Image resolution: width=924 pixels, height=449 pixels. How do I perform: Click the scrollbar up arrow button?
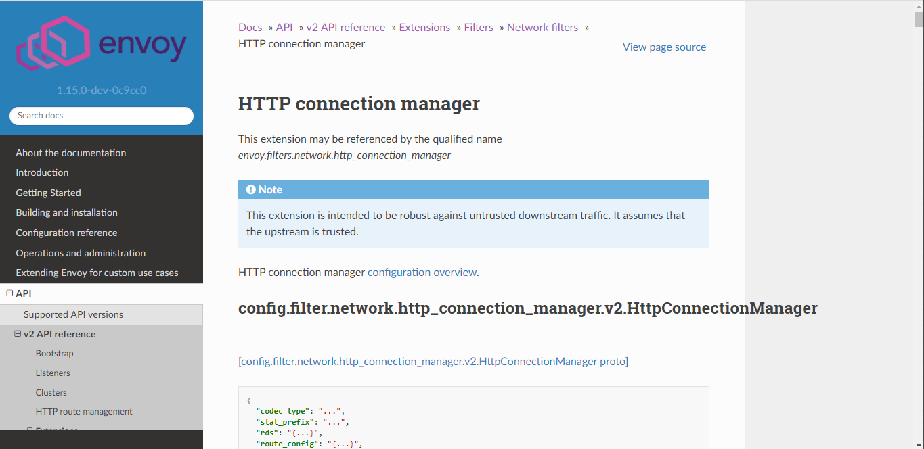(919, 5)
